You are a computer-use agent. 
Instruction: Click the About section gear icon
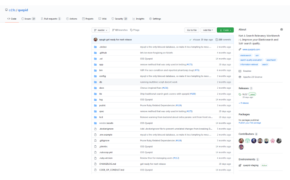281,30
